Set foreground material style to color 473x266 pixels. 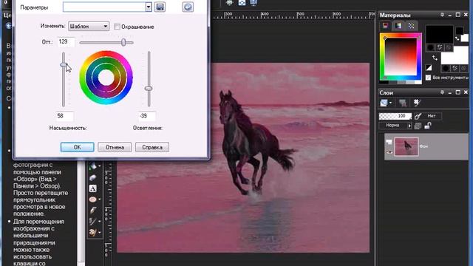click(430, 47)
